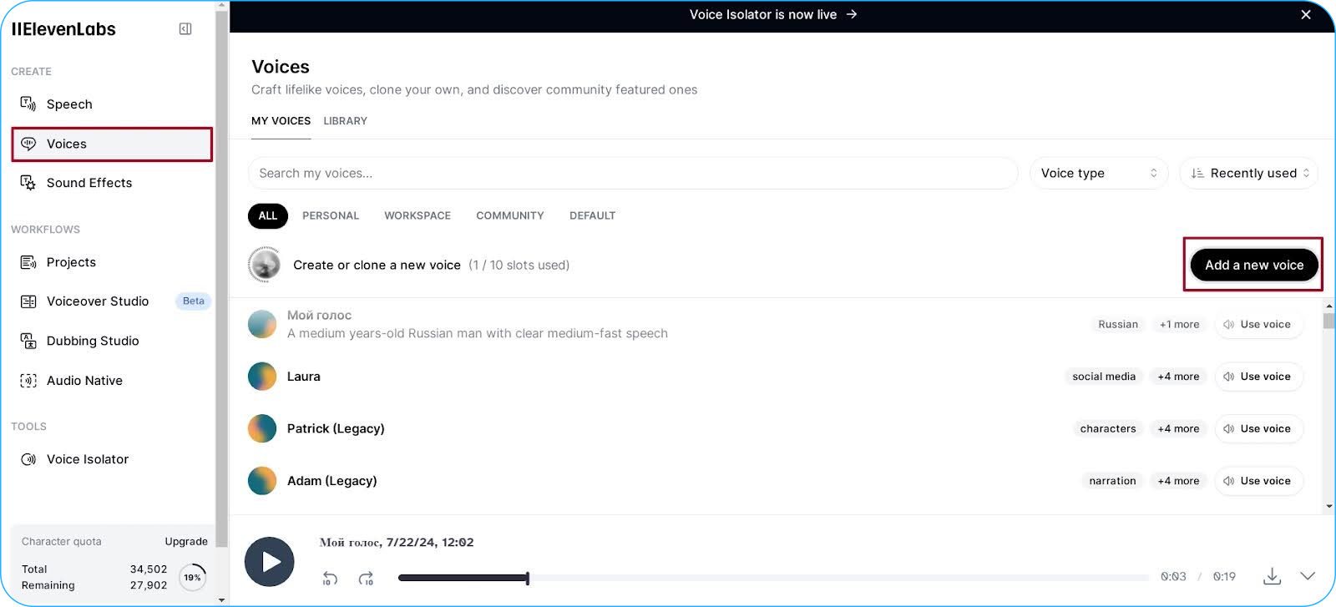Show more tags for Мой голос
The height and width of the screenshot is (607, 1336).
pos(1179,324)
